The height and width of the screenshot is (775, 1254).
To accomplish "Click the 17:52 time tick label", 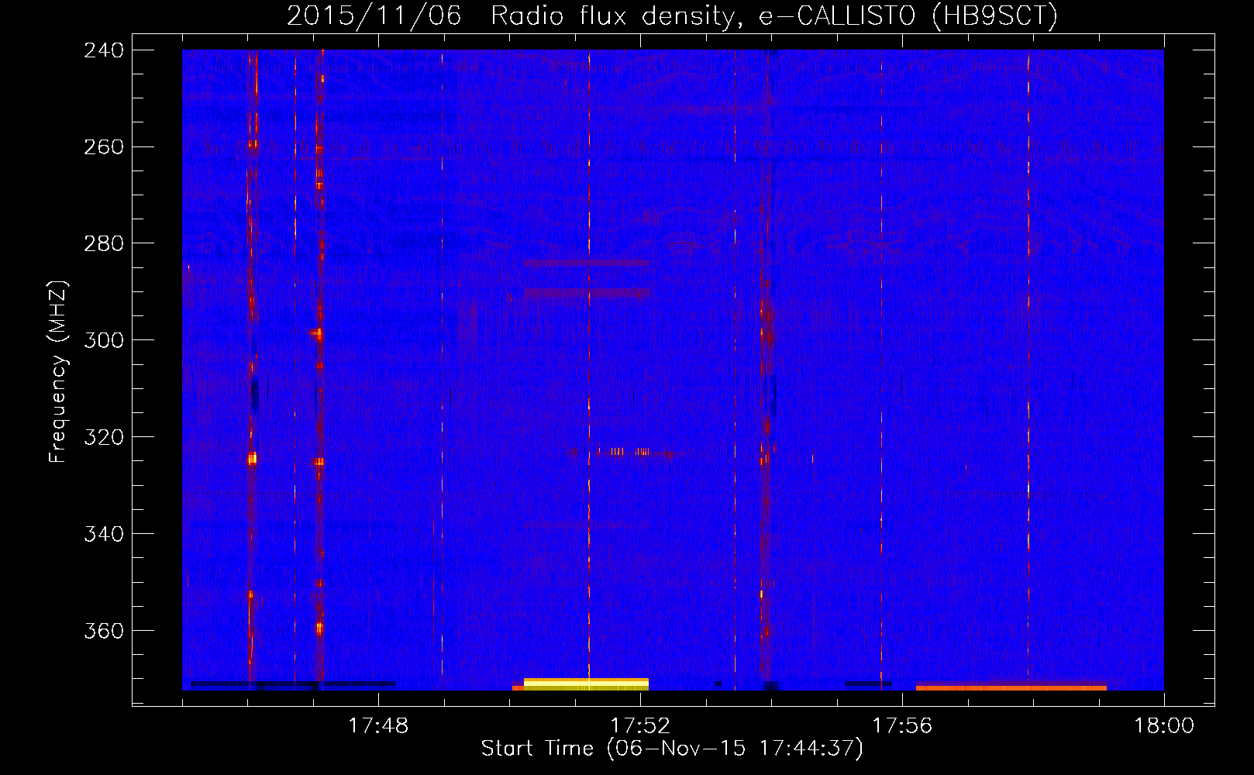I will pyautogui.click(x=640, y=725).
